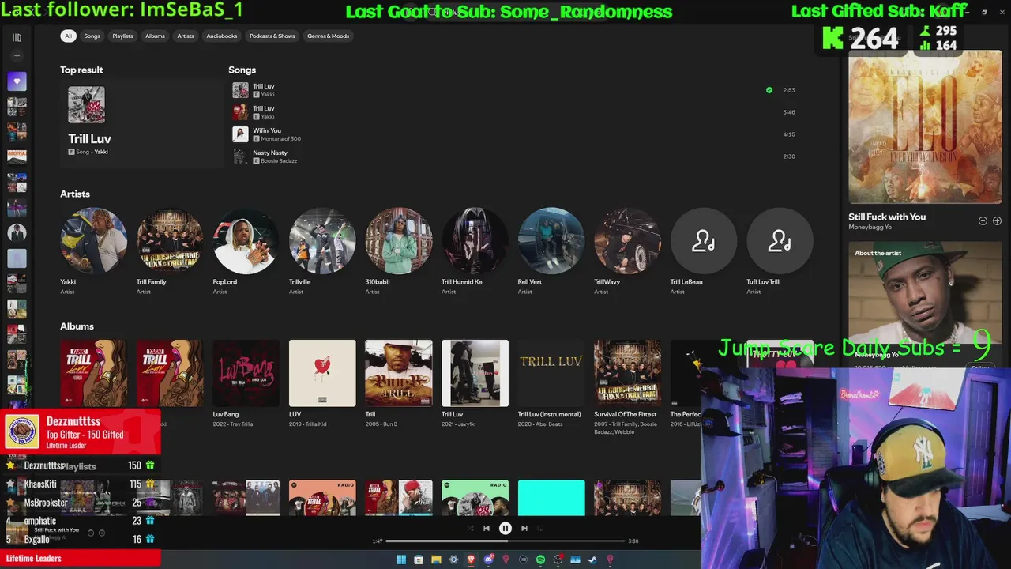The image size is (1011, 569).
Task: Open Microsoft Store from the taskbar
Action: [419, 560]
